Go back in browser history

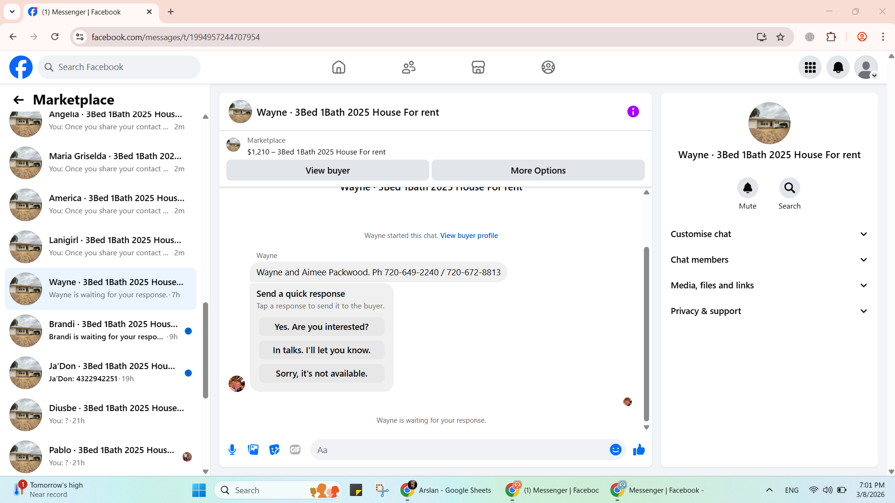13,37
